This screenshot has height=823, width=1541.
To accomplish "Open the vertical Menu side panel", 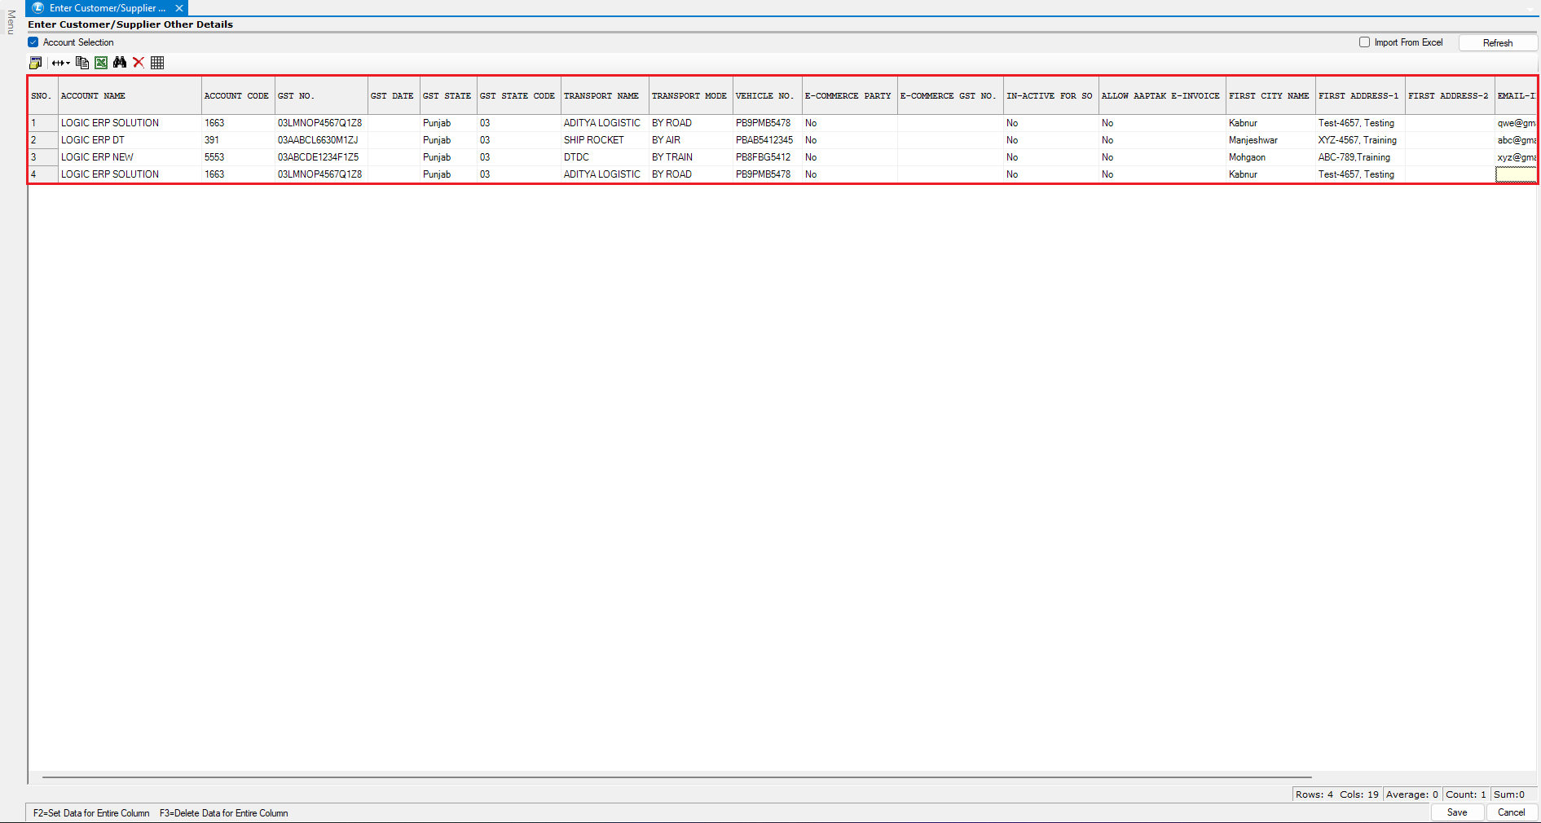I will [11, 23].
